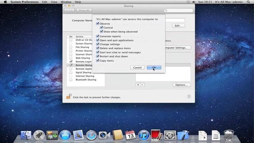Open Address Book in the Dock

117,135
